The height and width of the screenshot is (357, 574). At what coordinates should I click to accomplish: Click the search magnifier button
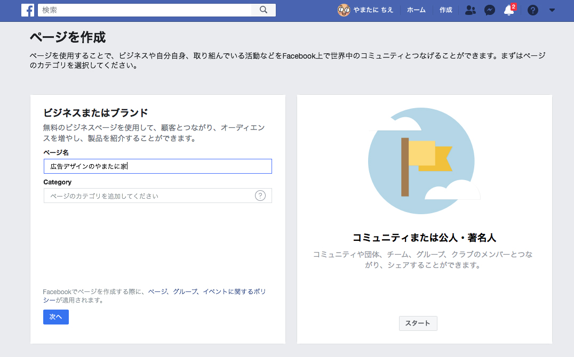pyautogui.click(x=264, y=10)
